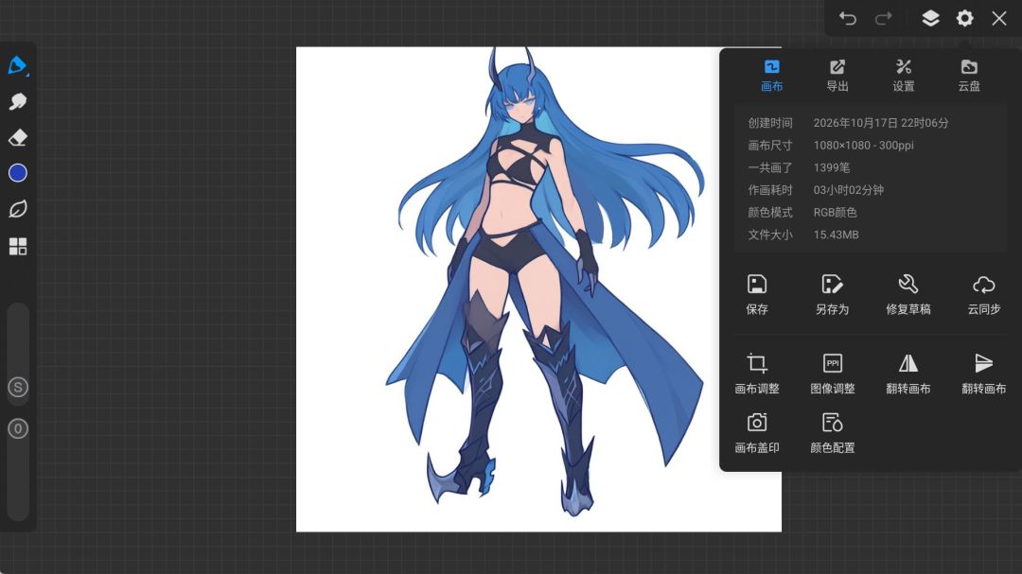Click the drawing time 03小时02分钟
The height and width of the screenshot is (574, 1022).
tap(849, 189)
